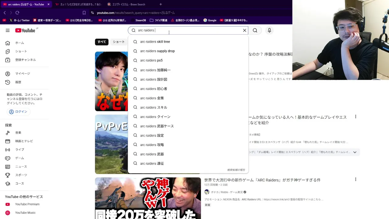The width and height of the screenshot is (389, 219).
Task: Click the 検索候補の報告 report link
Action: pos(236,170)
